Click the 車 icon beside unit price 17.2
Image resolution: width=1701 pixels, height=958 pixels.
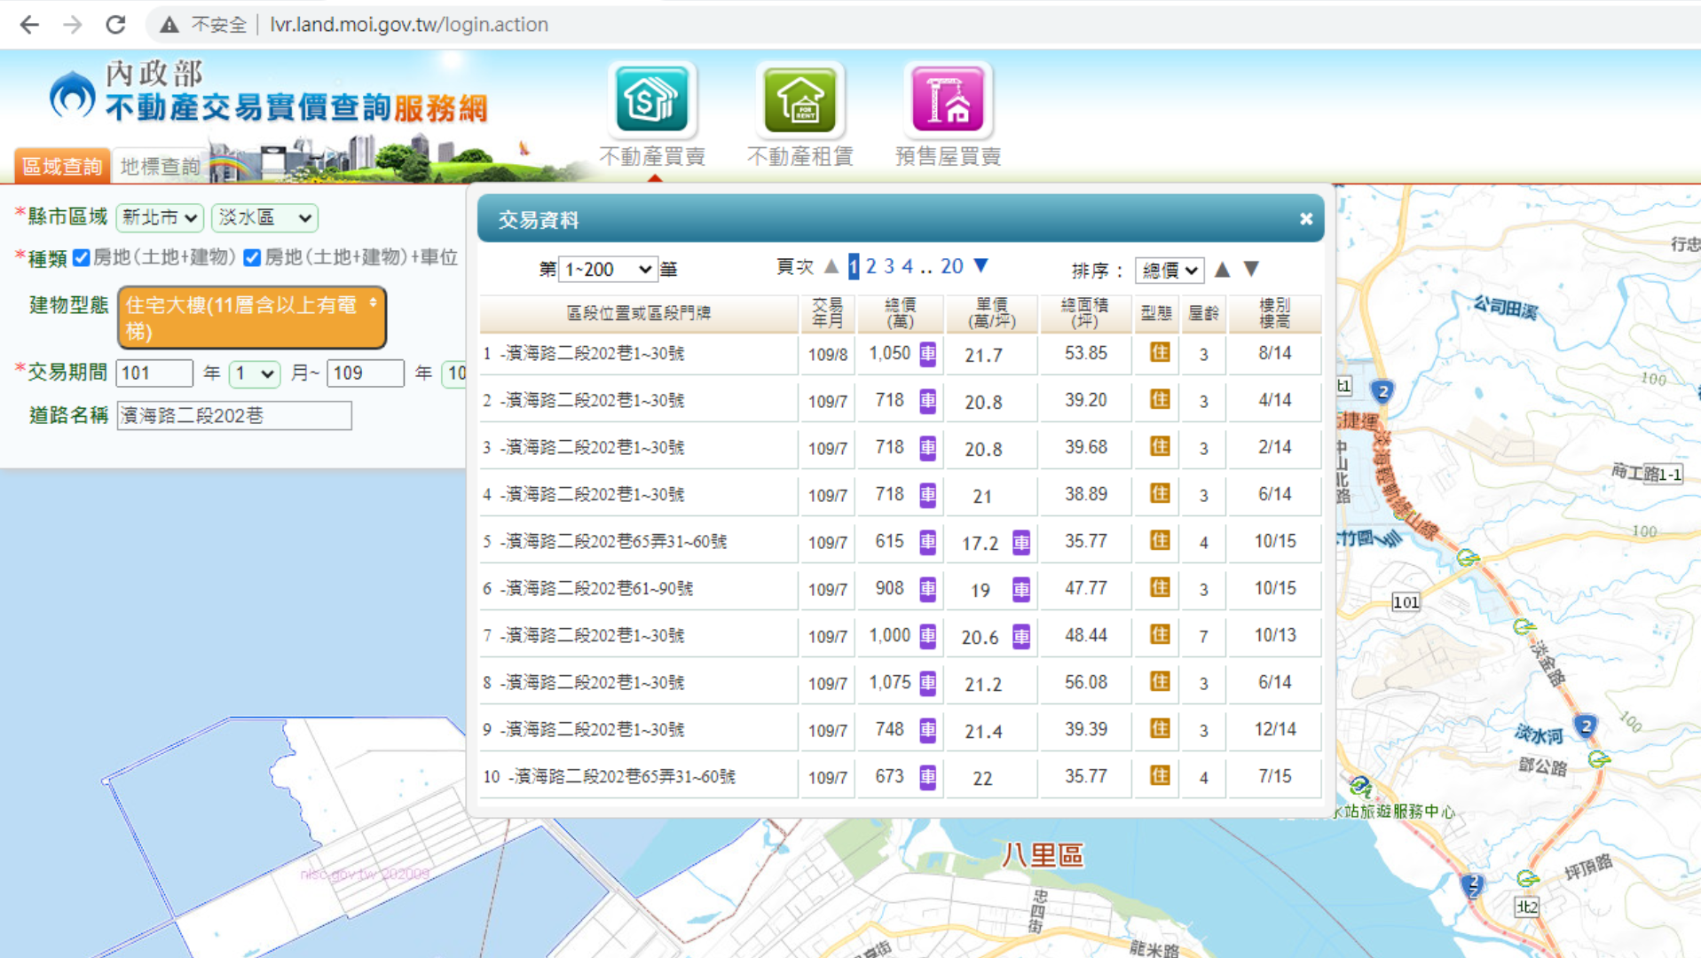click(x=1021, y=542)
